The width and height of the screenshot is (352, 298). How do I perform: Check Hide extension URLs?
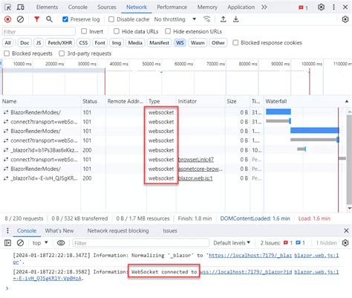168,31
